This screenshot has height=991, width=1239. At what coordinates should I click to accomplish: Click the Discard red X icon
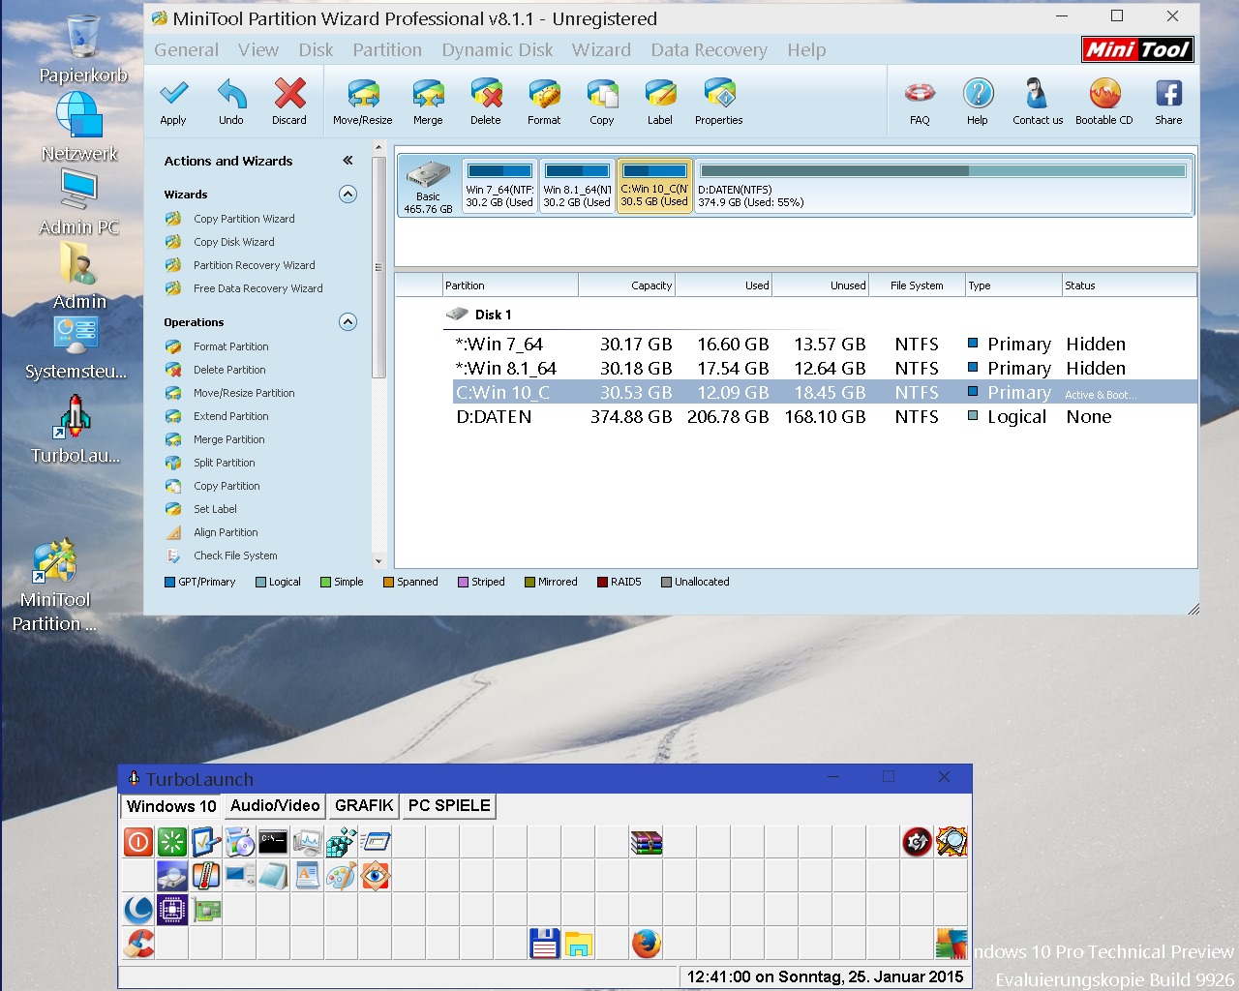[x=289, y=94]
